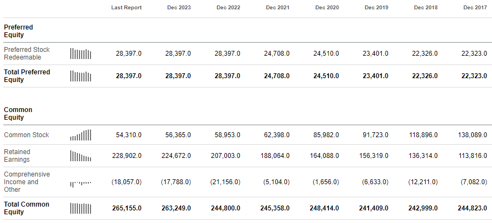Click the Comprehensive Income and Other label

(27, 182)
